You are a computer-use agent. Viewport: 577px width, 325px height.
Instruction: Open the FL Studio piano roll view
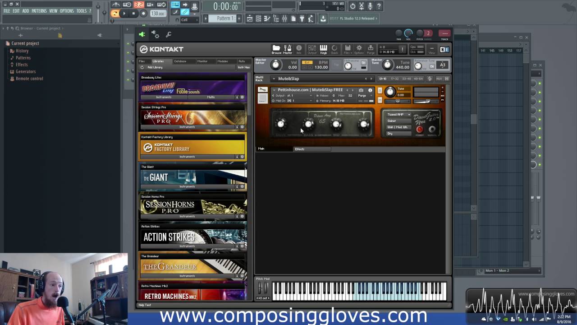(267, 19)
